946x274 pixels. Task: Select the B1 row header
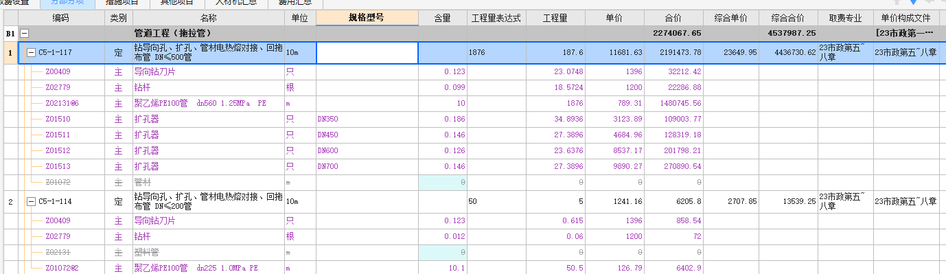(x=10, y=33)
